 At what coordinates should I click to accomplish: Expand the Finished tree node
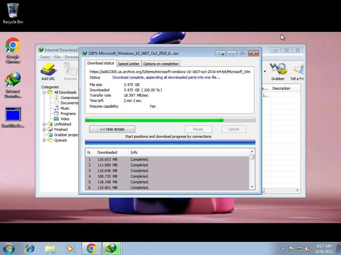44,129
